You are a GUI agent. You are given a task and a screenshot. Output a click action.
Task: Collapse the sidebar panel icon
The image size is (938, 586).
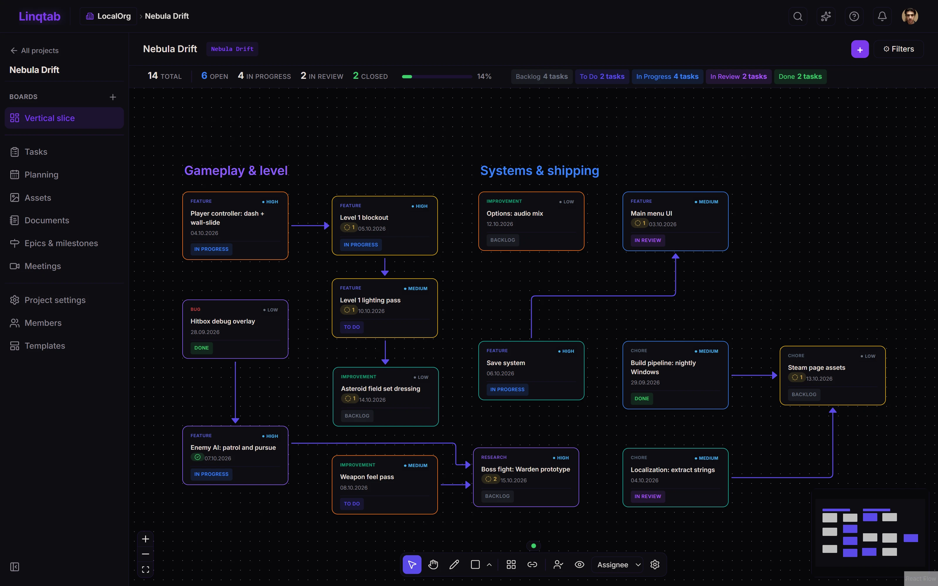(15, 567)
